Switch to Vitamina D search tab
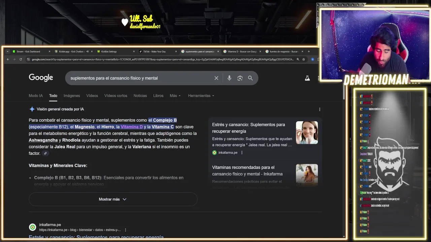This screenshot has height=242, width=431. (242, 51)
